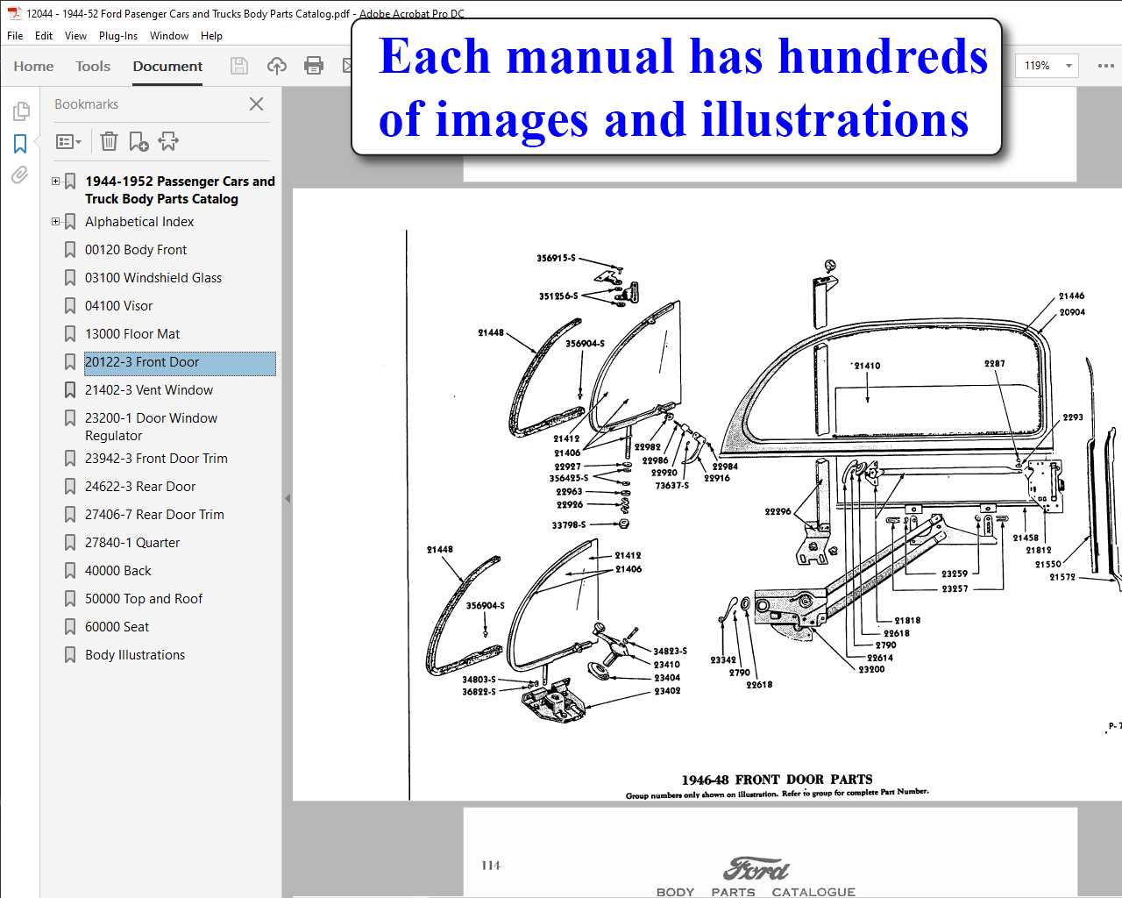The image size is (1122, 898).
Task: Switch to the Document tab
Action: click(x=167, y=66)
